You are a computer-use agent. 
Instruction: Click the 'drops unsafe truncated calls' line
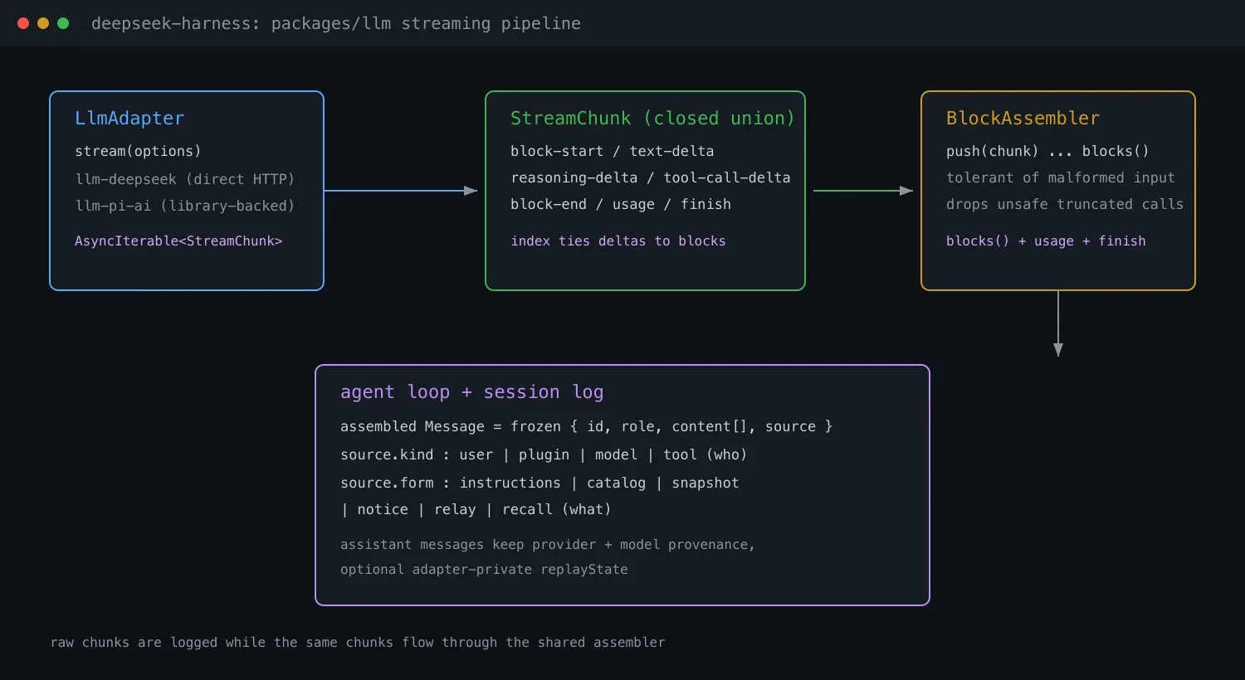[x=1065, y=204]
